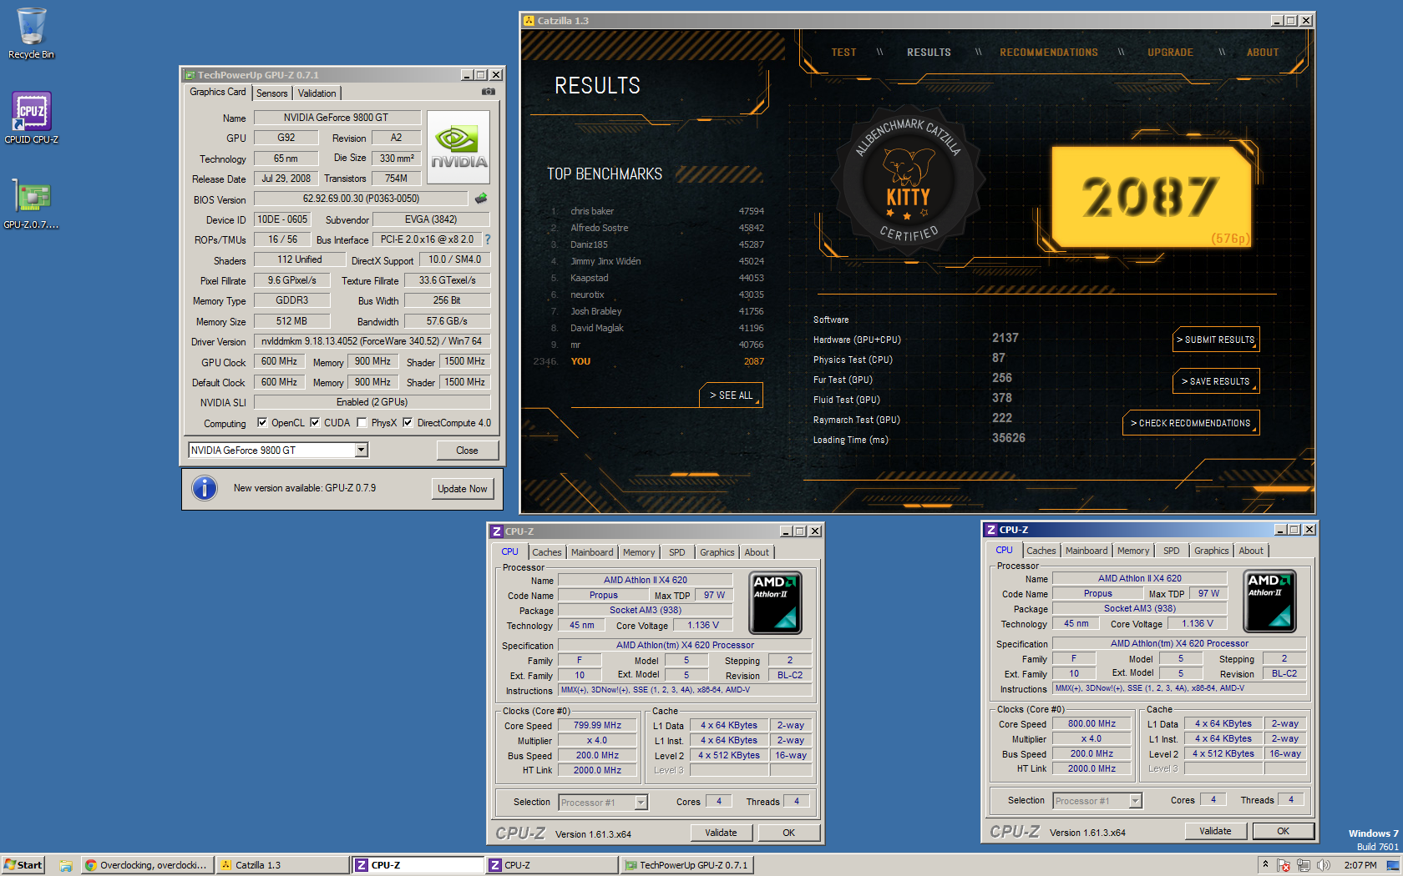
Task: Click the NVIDIA logo in GPU-Z
Action: [458, 147]
